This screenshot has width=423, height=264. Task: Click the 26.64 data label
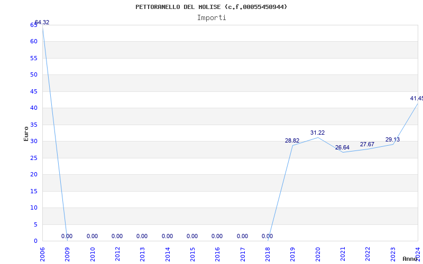pyautogui.click(x=342, y=147)
